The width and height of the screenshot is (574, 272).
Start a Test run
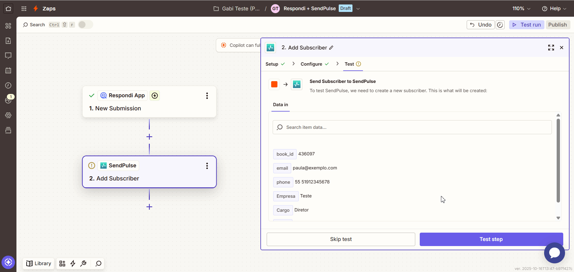click(x=527, y=25)
